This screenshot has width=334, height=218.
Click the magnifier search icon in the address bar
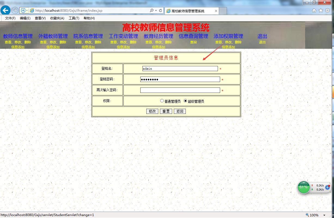point(152,11)
